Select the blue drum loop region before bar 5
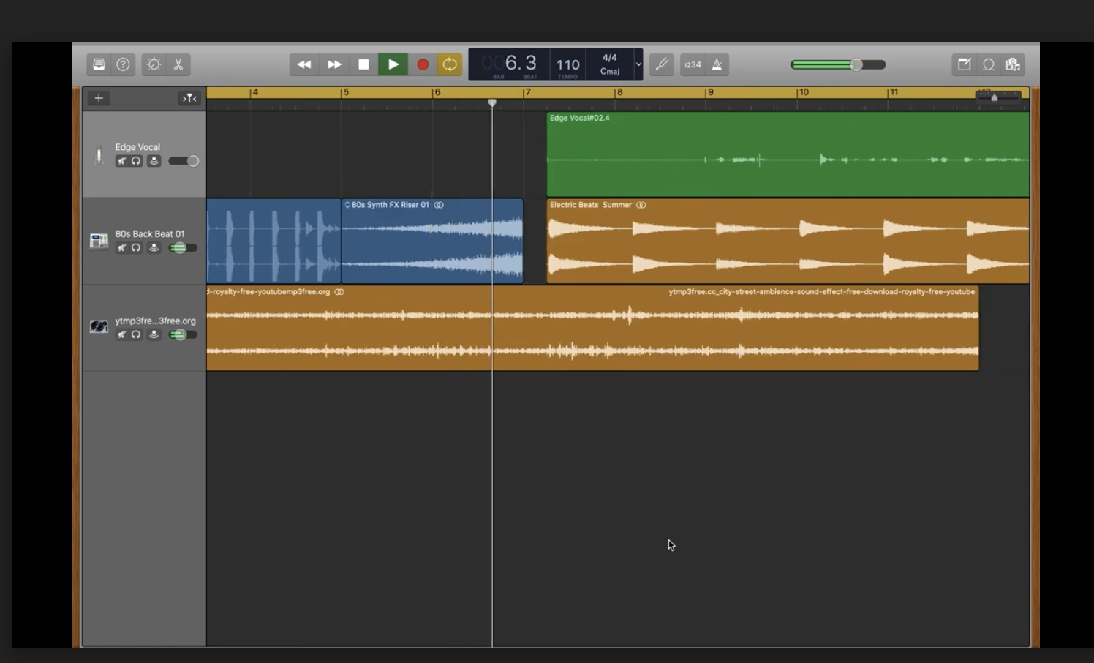The image size is (1094, 663). click(274, 241)
